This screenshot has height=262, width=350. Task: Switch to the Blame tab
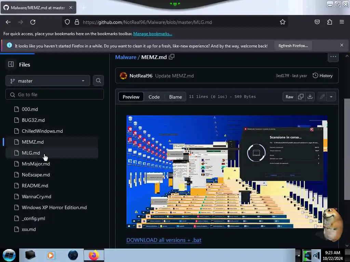(175, 97)
